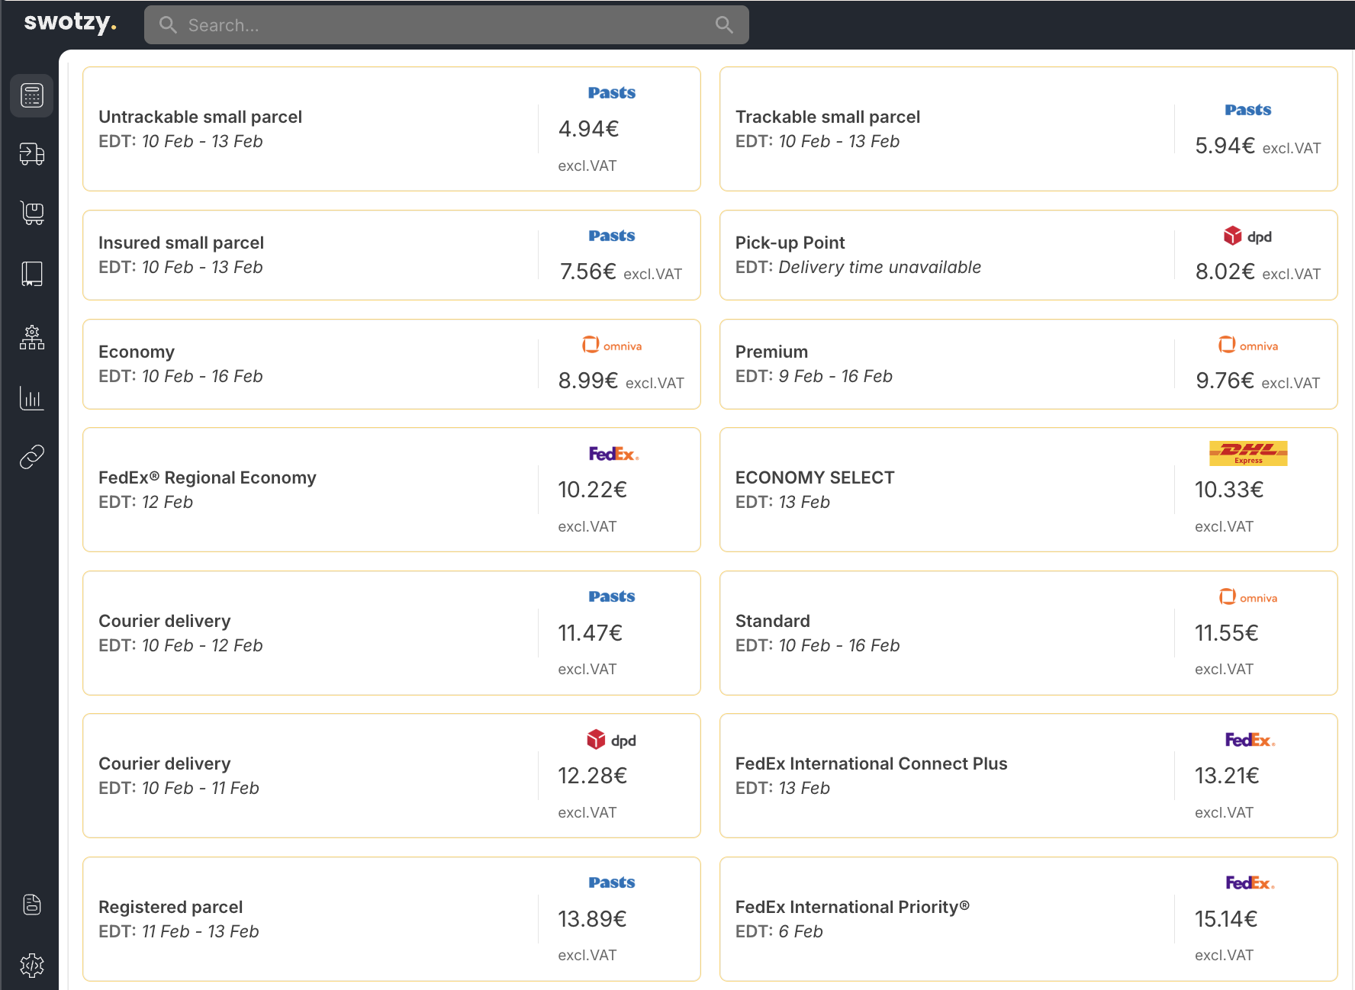Click the 13.89€ price
Viewport: 1355px width, 990px height.
tap(592, 919)
